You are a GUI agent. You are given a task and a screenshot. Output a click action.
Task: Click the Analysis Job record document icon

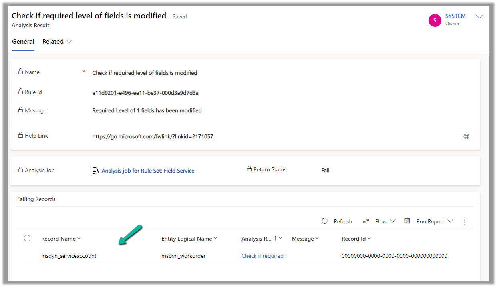tap(95, 171)
